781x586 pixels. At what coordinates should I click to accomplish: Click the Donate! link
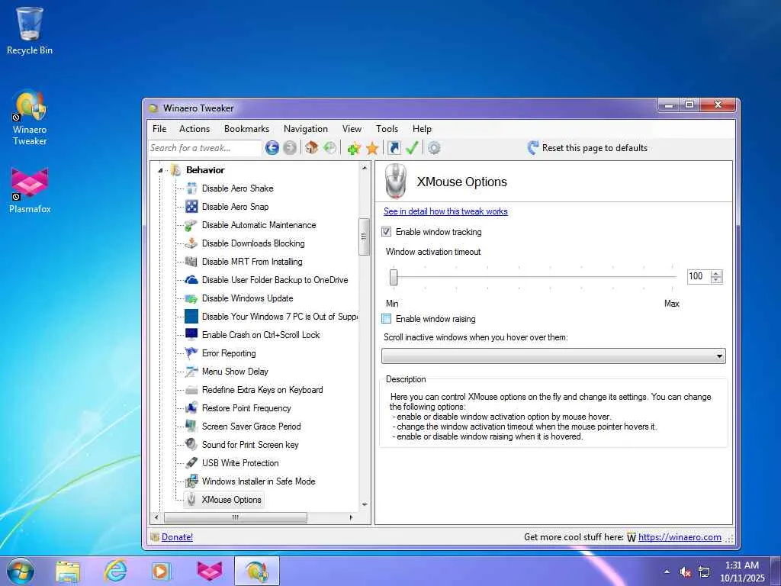[177, 537]
